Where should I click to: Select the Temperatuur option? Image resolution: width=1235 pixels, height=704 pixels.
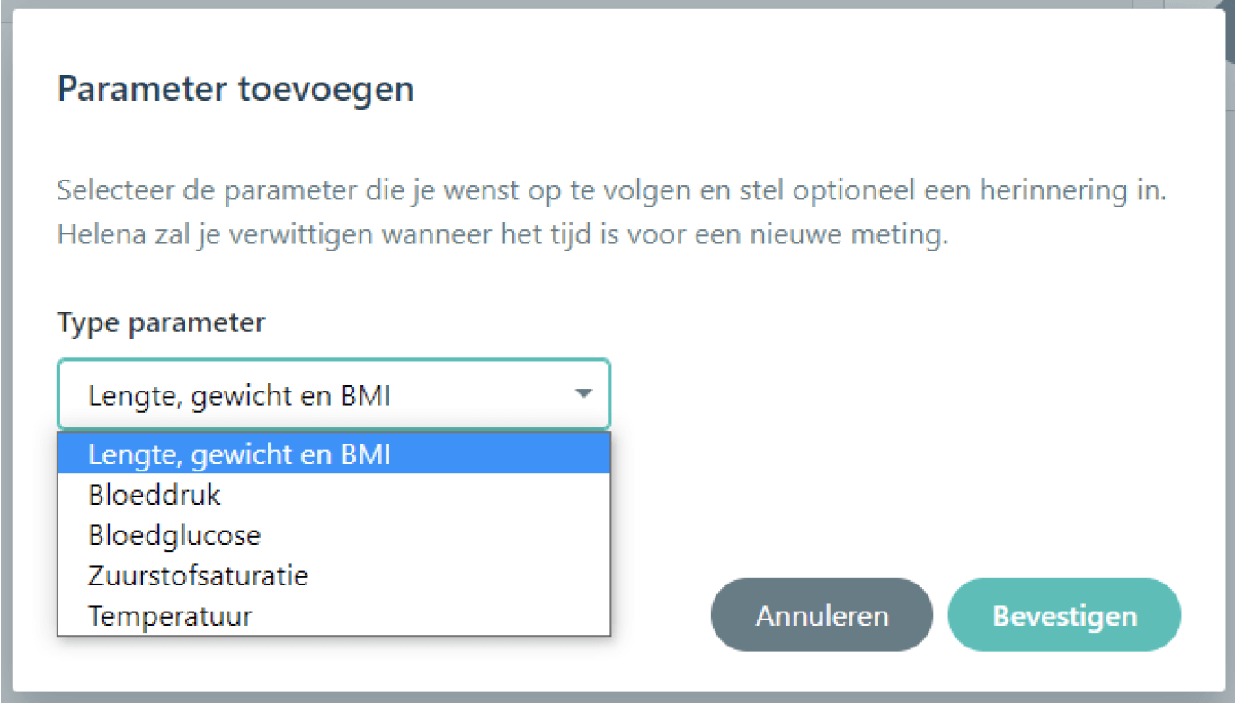pyautogui.click(x=333, y=616)
